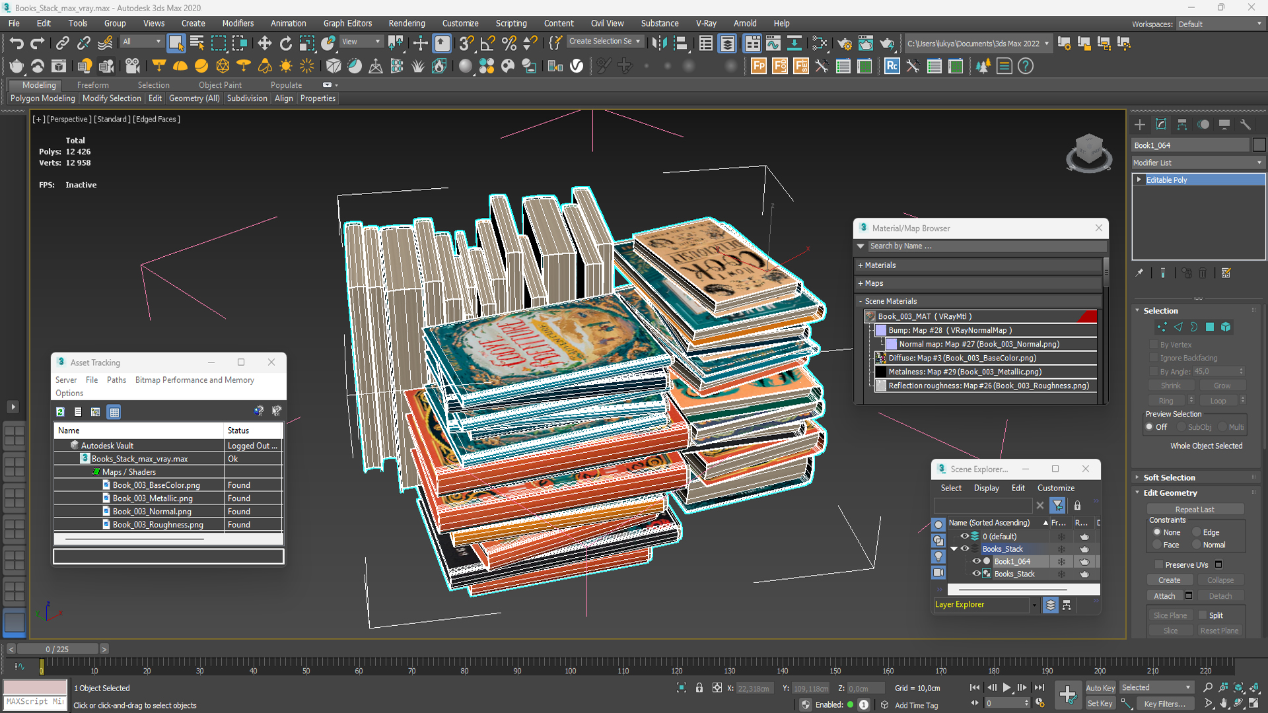The height and width of the screenshot is (713, 1268).
Task: Open Key Filters dialog button
Action: click(1164, 704)
